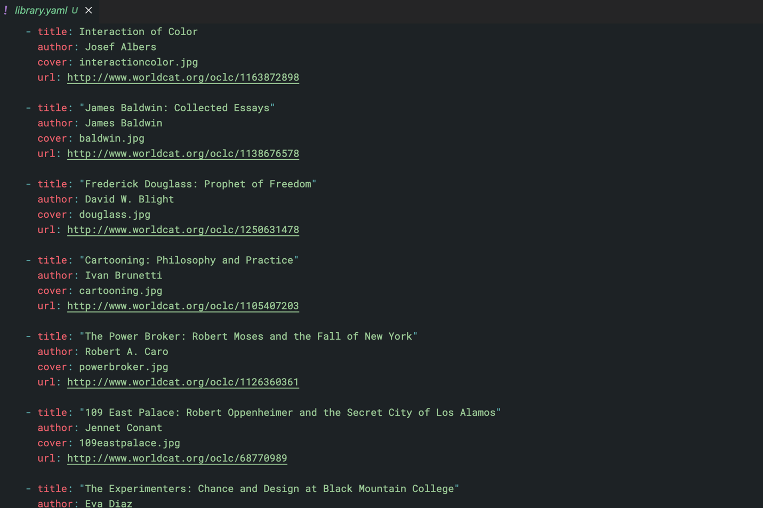Image resolution: width=763 pixels, height=508 pixels.
Task: Click author name Ivan Brunetti
Action: pos(123,275)
